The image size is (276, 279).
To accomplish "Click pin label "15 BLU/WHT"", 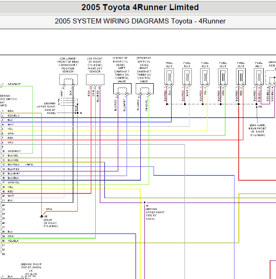I will (x=11, y=173).
